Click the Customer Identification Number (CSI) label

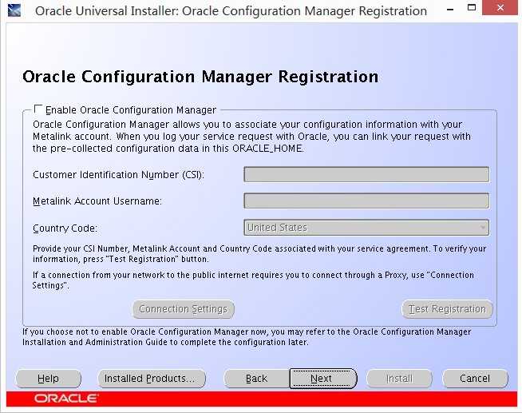118,175
